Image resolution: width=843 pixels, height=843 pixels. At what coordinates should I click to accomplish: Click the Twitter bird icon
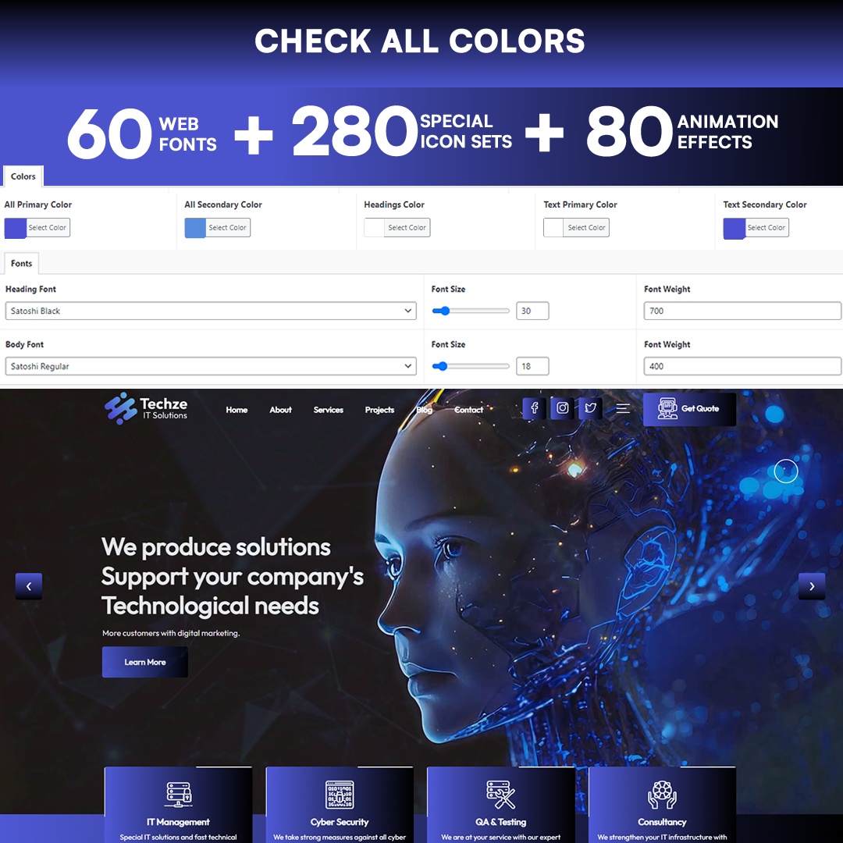(x=590, y=408)
